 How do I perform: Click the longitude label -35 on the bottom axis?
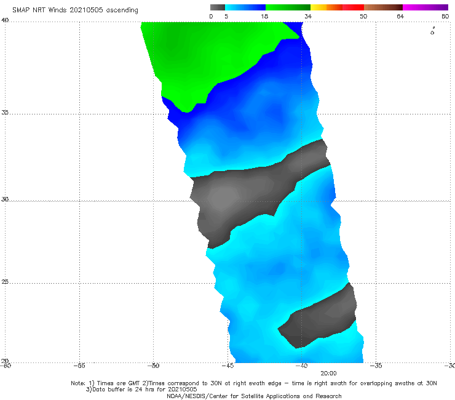pos(376,366)
